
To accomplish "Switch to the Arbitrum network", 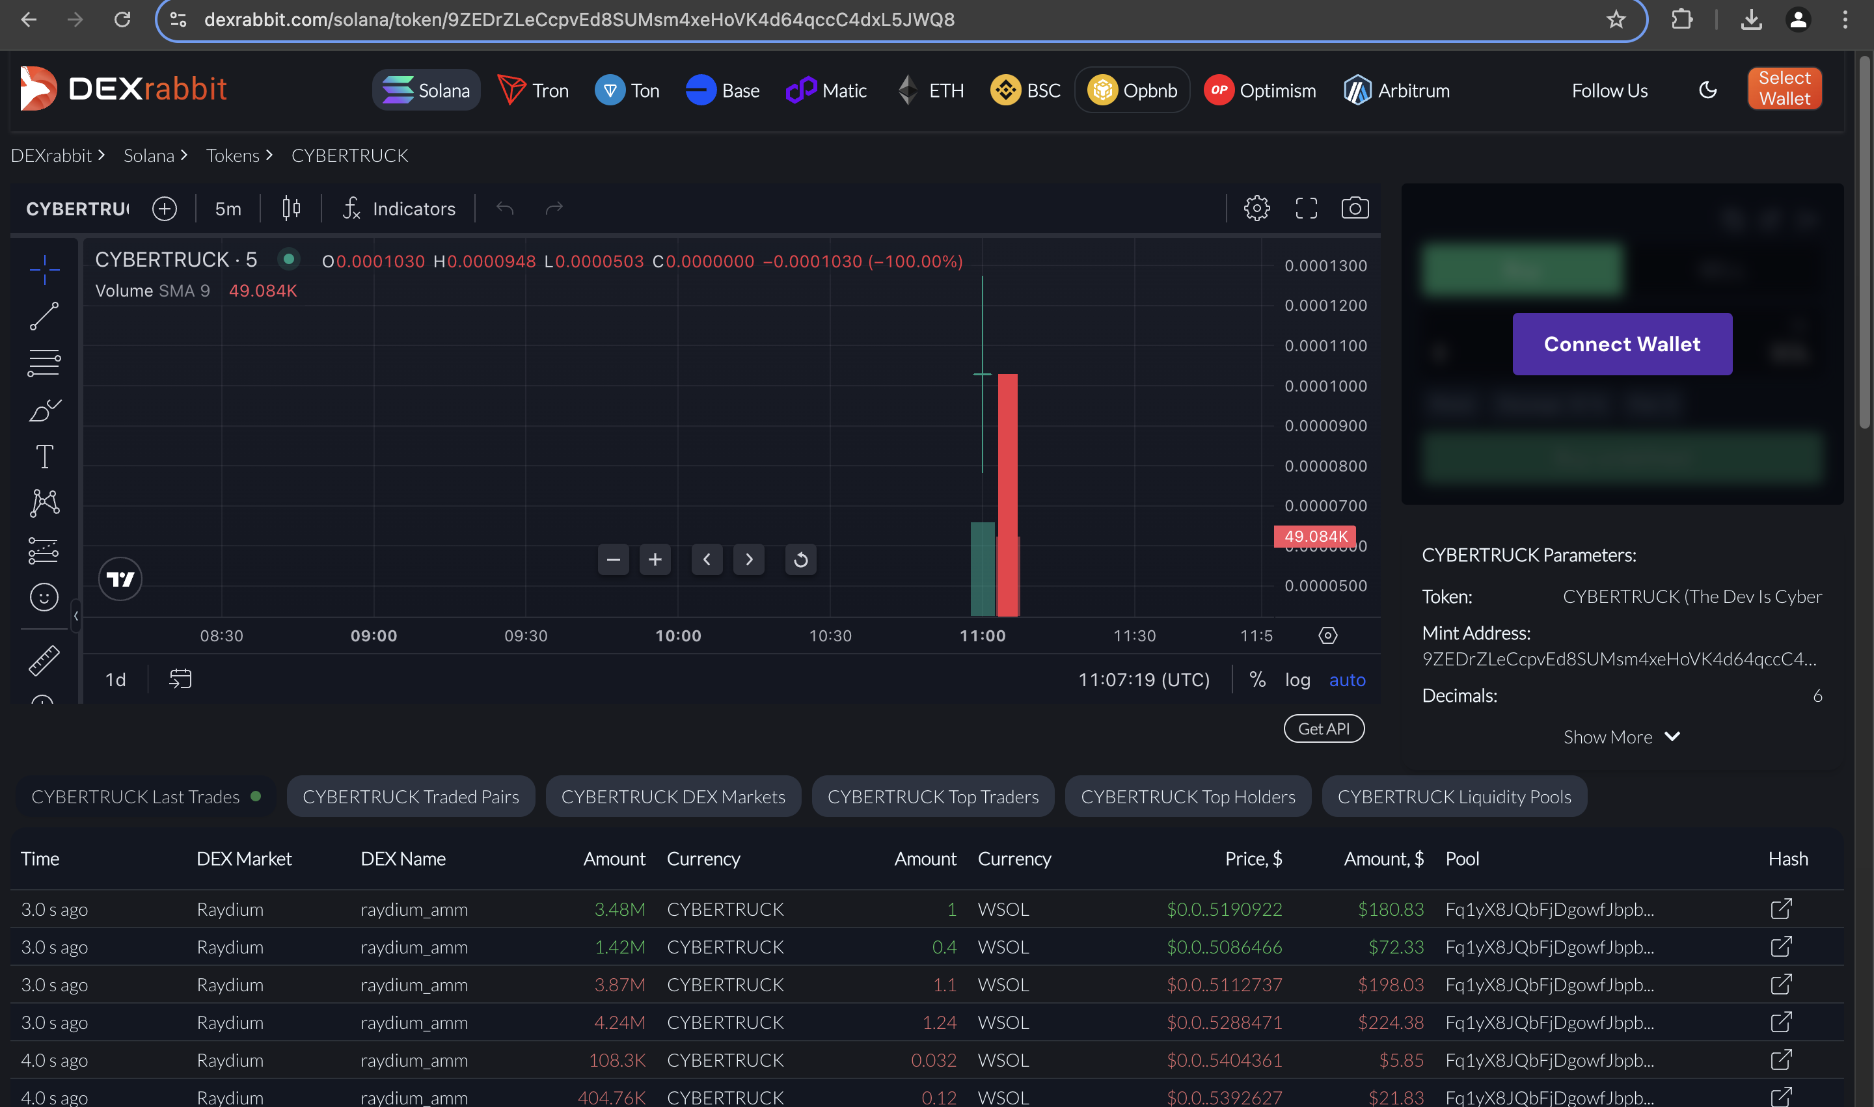I will point(1396,90).
